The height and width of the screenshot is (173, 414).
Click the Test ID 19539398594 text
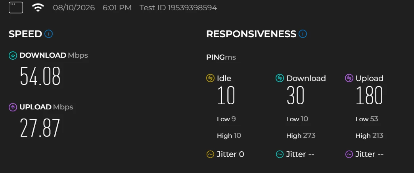[178, 8]
